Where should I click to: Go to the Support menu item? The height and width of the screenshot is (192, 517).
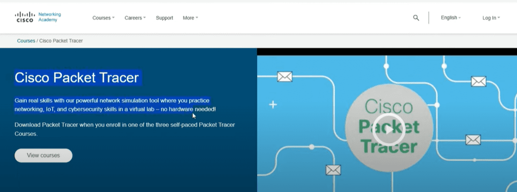tap(164, 18)
